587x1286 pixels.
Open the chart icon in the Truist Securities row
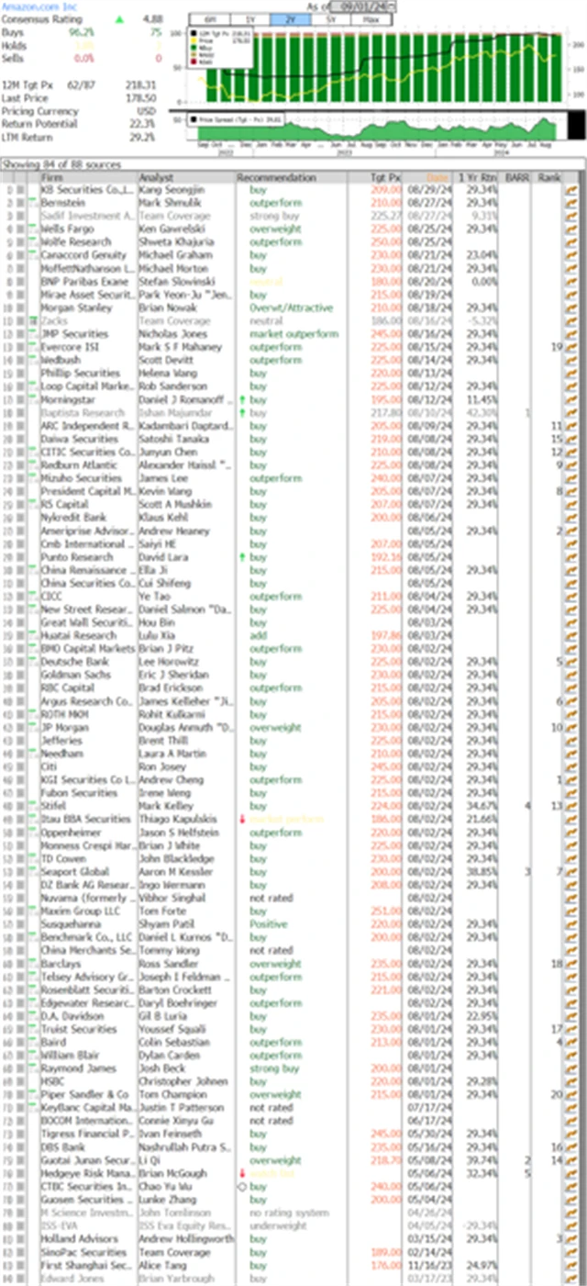click(x=571, y=1028)
